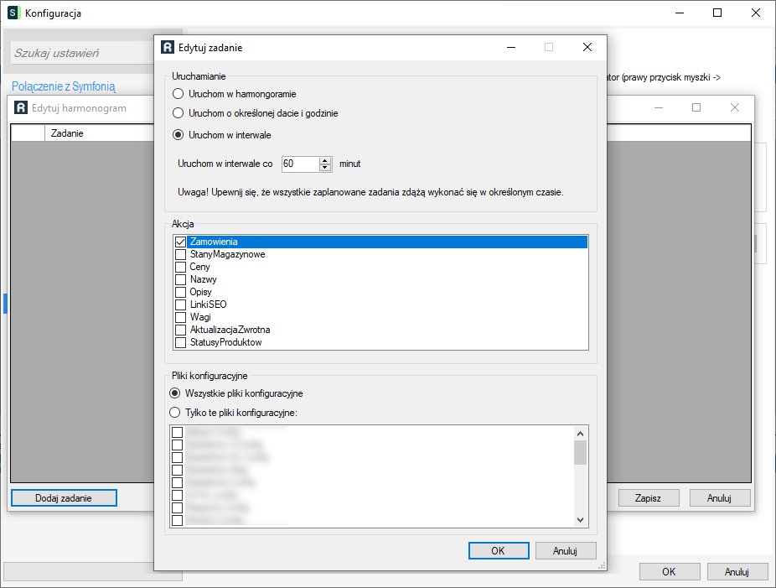
Task: Enable the StatusyProduktow checkbox
Action: [180, 342]
